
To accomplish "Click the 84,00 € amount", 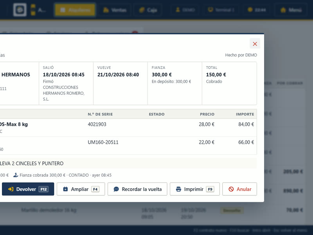I will 246,124.
